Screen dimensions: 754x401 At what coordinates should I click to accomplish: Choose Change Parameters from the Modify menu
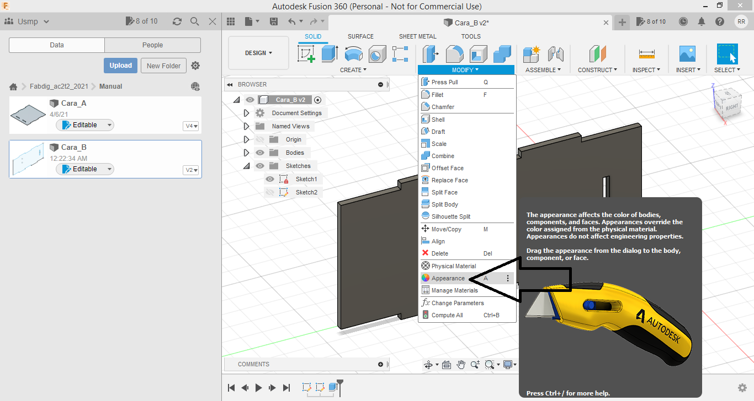point(467,303)
